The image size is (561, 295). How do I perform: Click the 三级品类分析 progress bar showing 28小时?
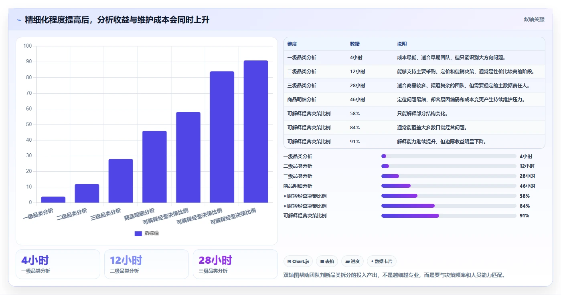(x=449, y=176)
